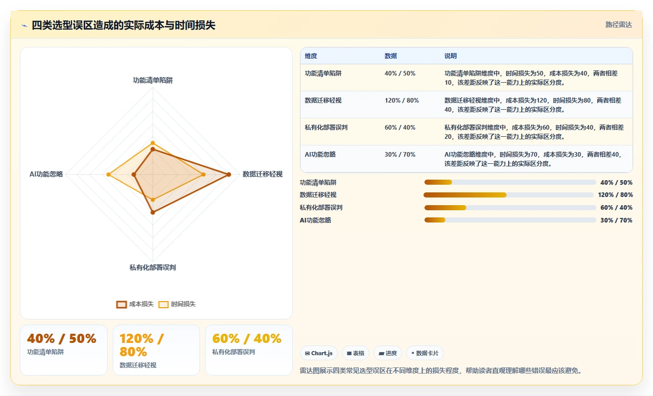Image resolution: width=653 pixels, height=396 pixels.
Task: Click the 120% / 80% data card
Action: (156, 350)
